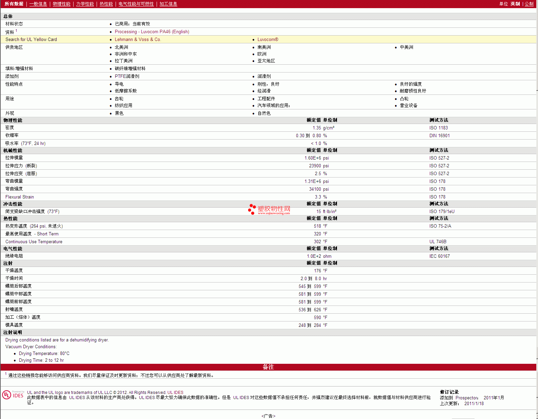Click the Continuous Use Temperature label
The height and width of the screenshot is (419, 538).
(34, 242)
